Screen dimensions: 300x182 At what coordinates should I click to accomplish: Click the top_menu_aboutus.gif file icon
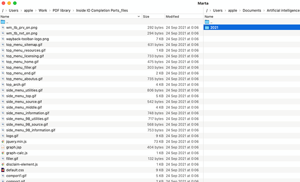click(3, 79)
